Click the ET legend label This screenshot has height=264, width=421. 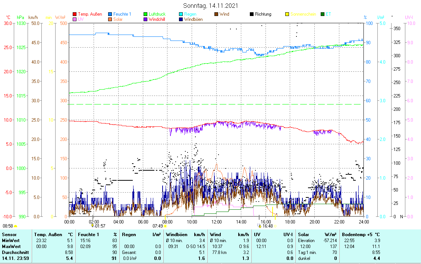point(328,15)
